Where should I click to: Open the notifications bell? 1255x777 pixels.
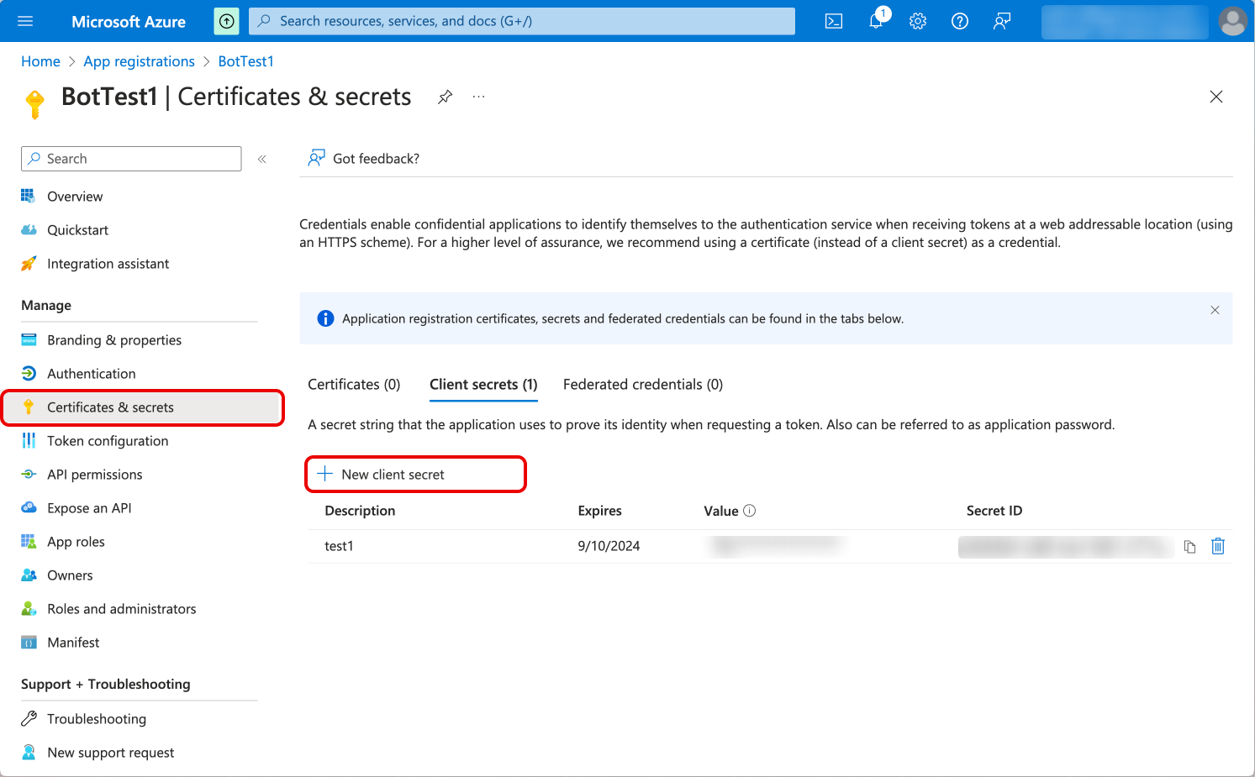876,21
